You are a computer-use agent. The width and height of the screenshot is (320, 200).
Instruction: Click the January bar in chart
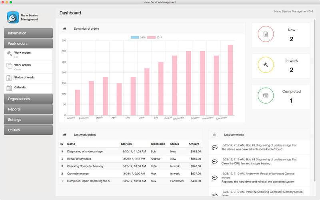(78, 102)
